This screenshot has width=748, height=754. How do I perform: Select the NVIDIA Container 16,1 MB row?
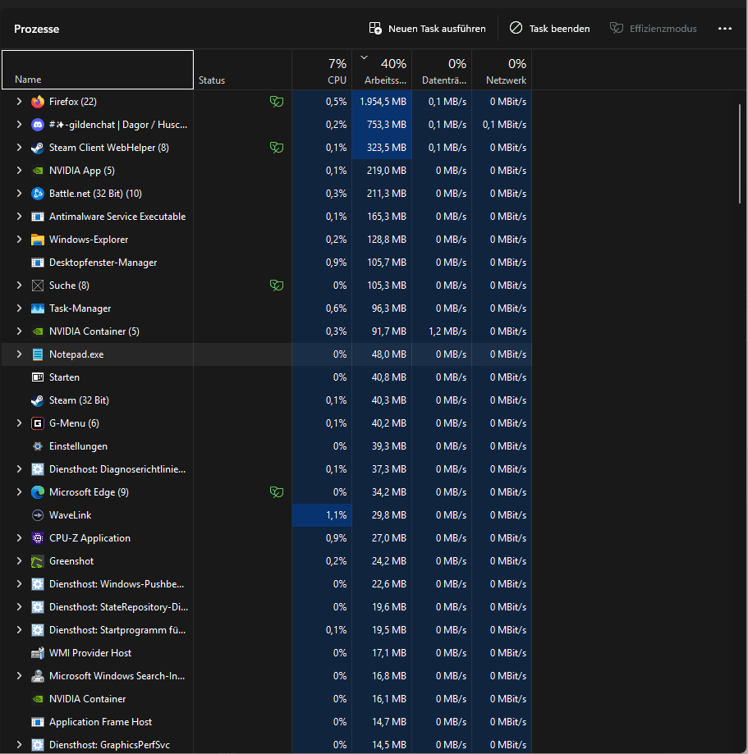pyautogui.click(x=266, y=699)
